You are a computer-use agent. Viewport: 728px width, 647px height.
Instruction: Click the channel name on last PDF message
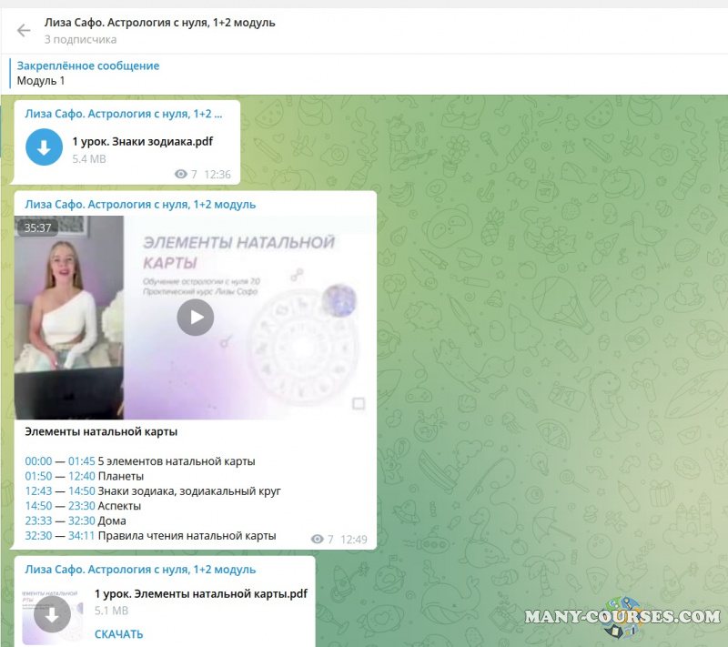click(x=140, y=570)
